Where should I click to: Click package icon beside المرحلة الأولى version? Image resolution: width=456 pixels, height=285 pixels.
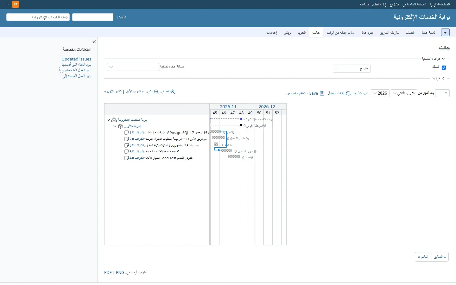click(x=120, y=126)
